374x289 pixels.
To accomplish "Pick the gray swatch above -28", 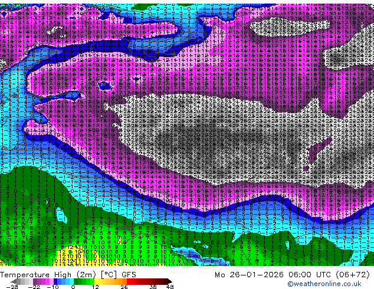I will pyautogui.click(x=19, y=281).
